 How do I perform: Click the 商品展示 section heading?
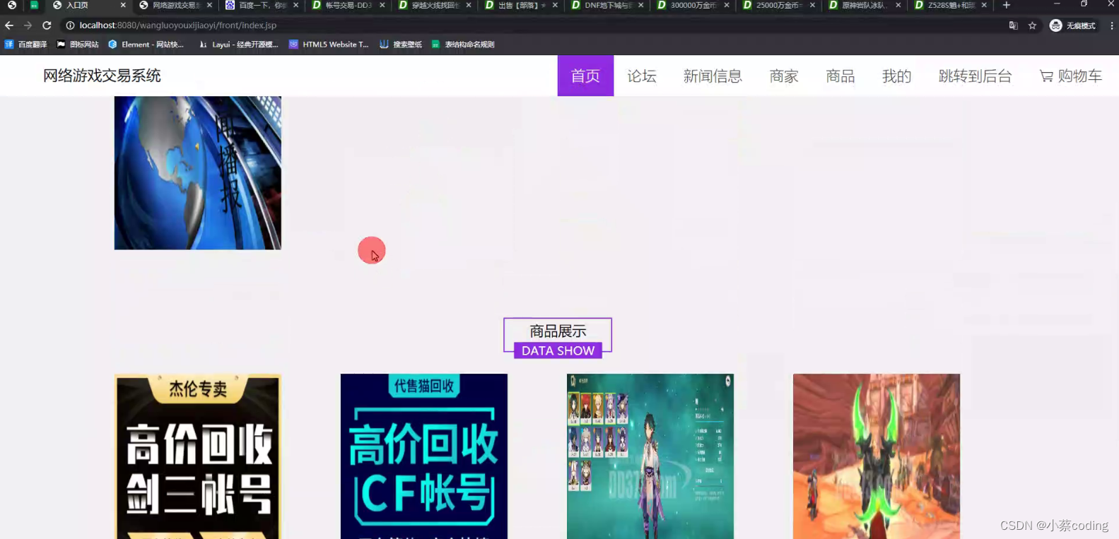click(x=558, y=331)
